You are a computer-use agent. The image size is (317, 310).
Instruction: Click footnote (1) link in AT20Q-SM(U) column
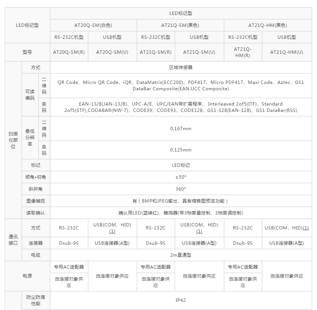coord(112,231)
